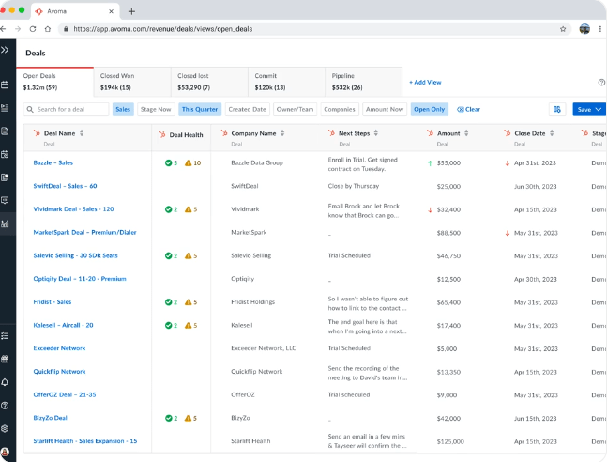Click the user avatar in the sidebar
Screen dimensions: 607x462
(5, 452)
